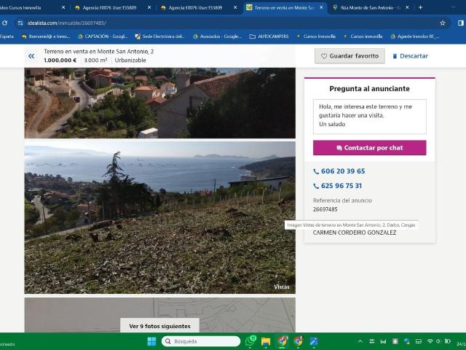Viewport: 466px width, 350px height.
Task: Open the top houses and road photo
Action: [160, 103]
